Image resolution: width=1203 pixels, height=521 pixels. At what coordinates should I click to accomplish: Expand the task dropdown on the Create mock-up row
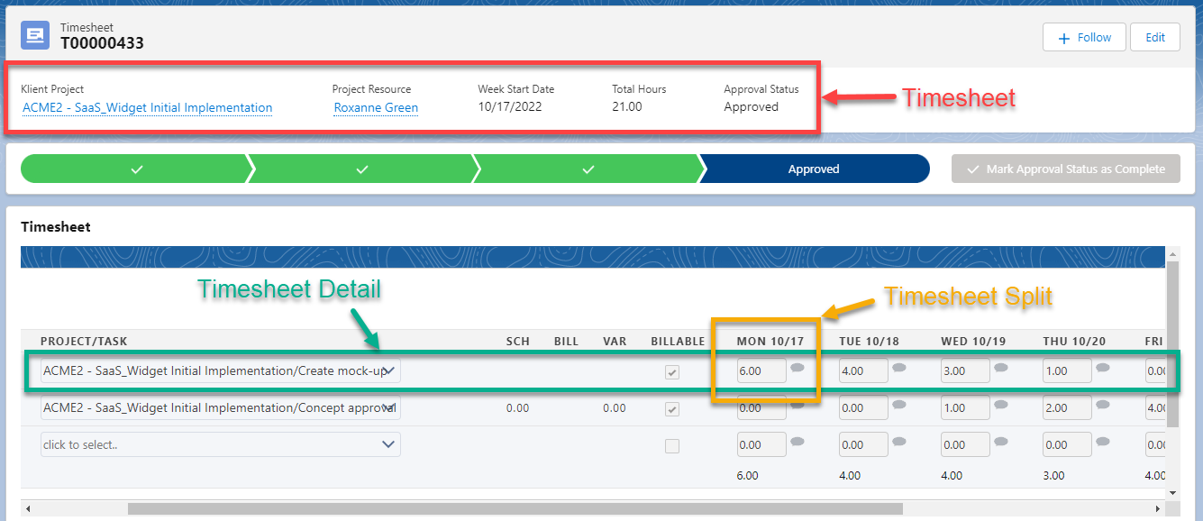(x=387, y=370)
